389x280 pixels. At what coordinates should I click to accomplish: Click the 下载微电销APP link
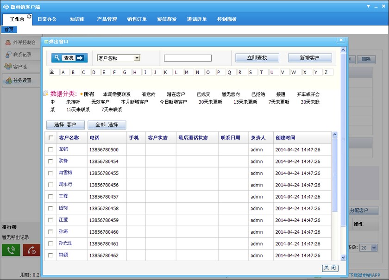tap(364, 275)
